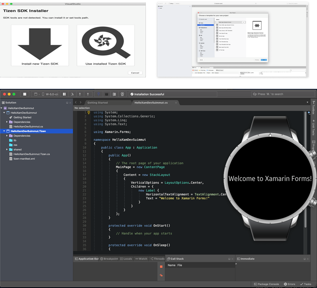This screenshot has height=288, width=317.
Task: Collapse the HelloXamDevSuimmut.Tizen project node
Action: click(4, 131)
